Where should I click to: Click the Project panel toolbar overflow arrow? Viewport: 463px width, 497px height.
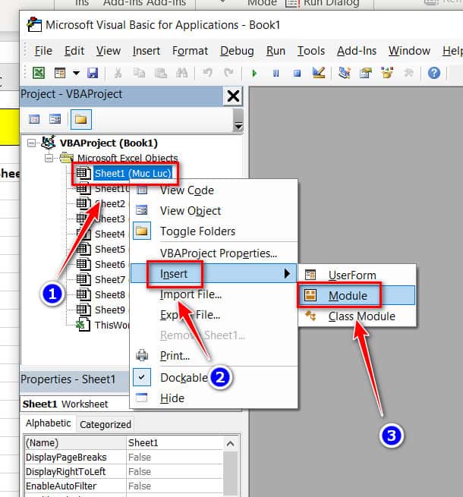(238, 126)
